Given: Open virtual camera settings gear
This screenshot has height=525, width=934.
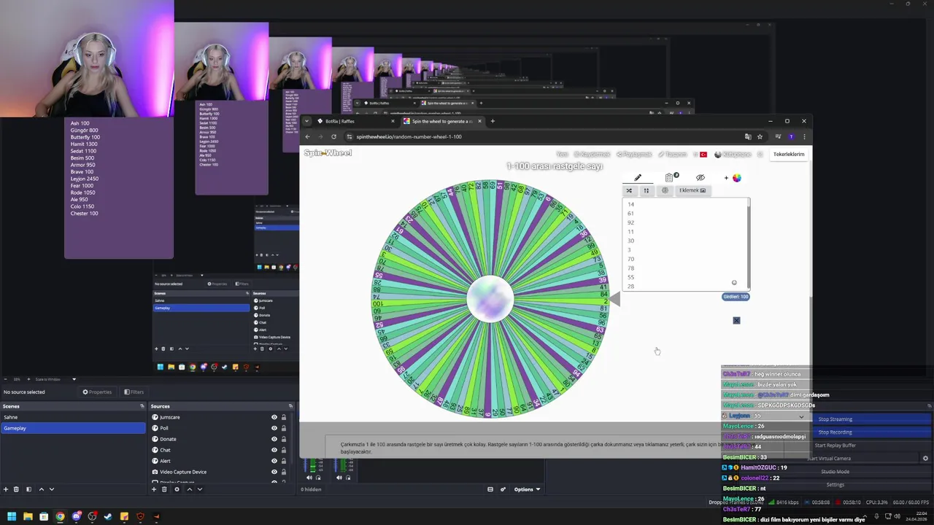Looking at the screenshot, I should [x=925, y=459].
